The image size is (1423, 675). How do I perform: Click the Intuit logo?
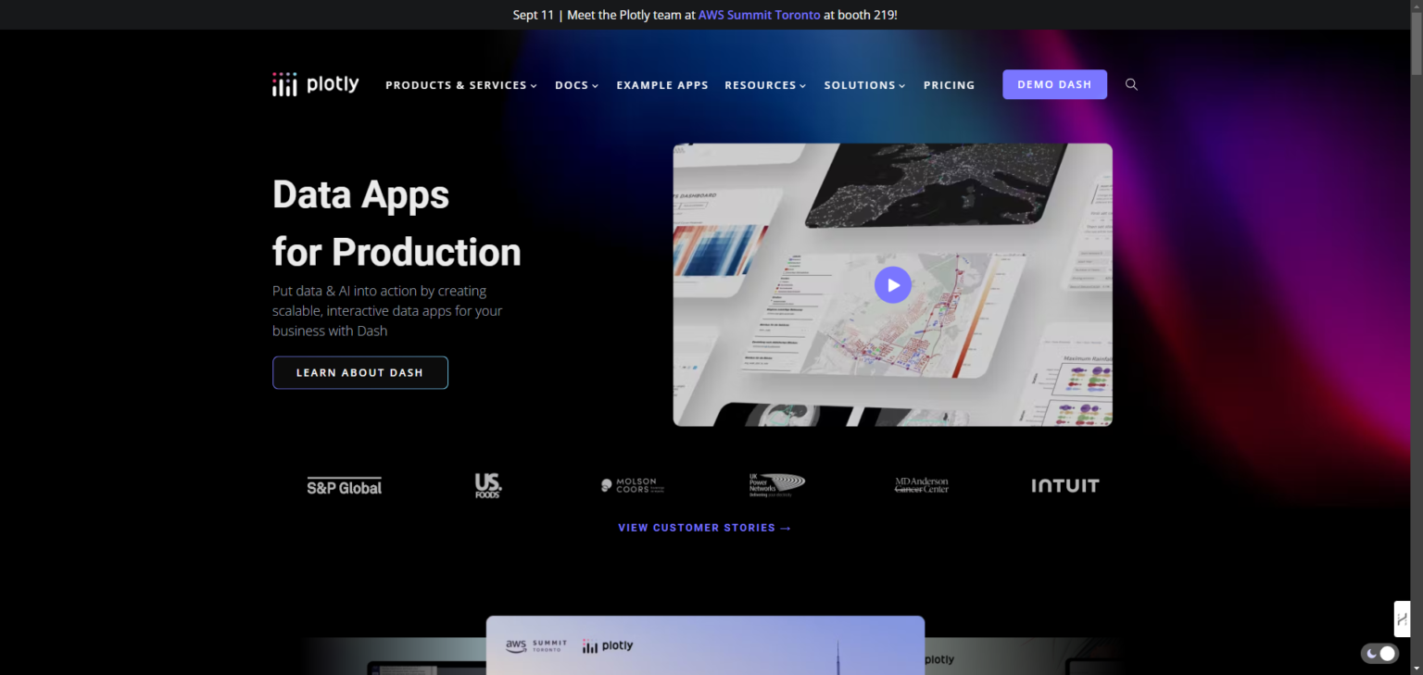click(x=1064, y=485)
